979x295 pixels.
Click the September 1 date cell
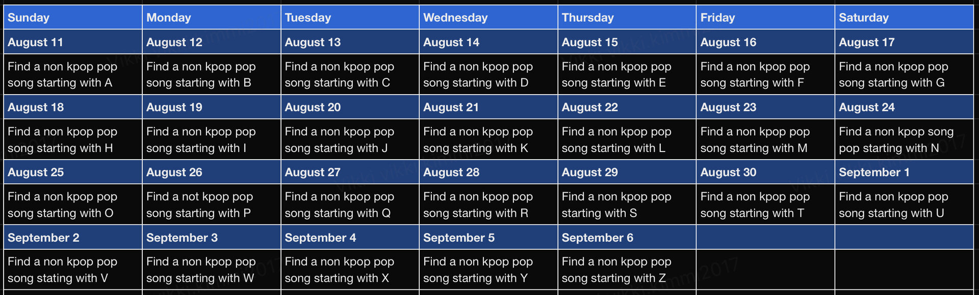(904, 172)
